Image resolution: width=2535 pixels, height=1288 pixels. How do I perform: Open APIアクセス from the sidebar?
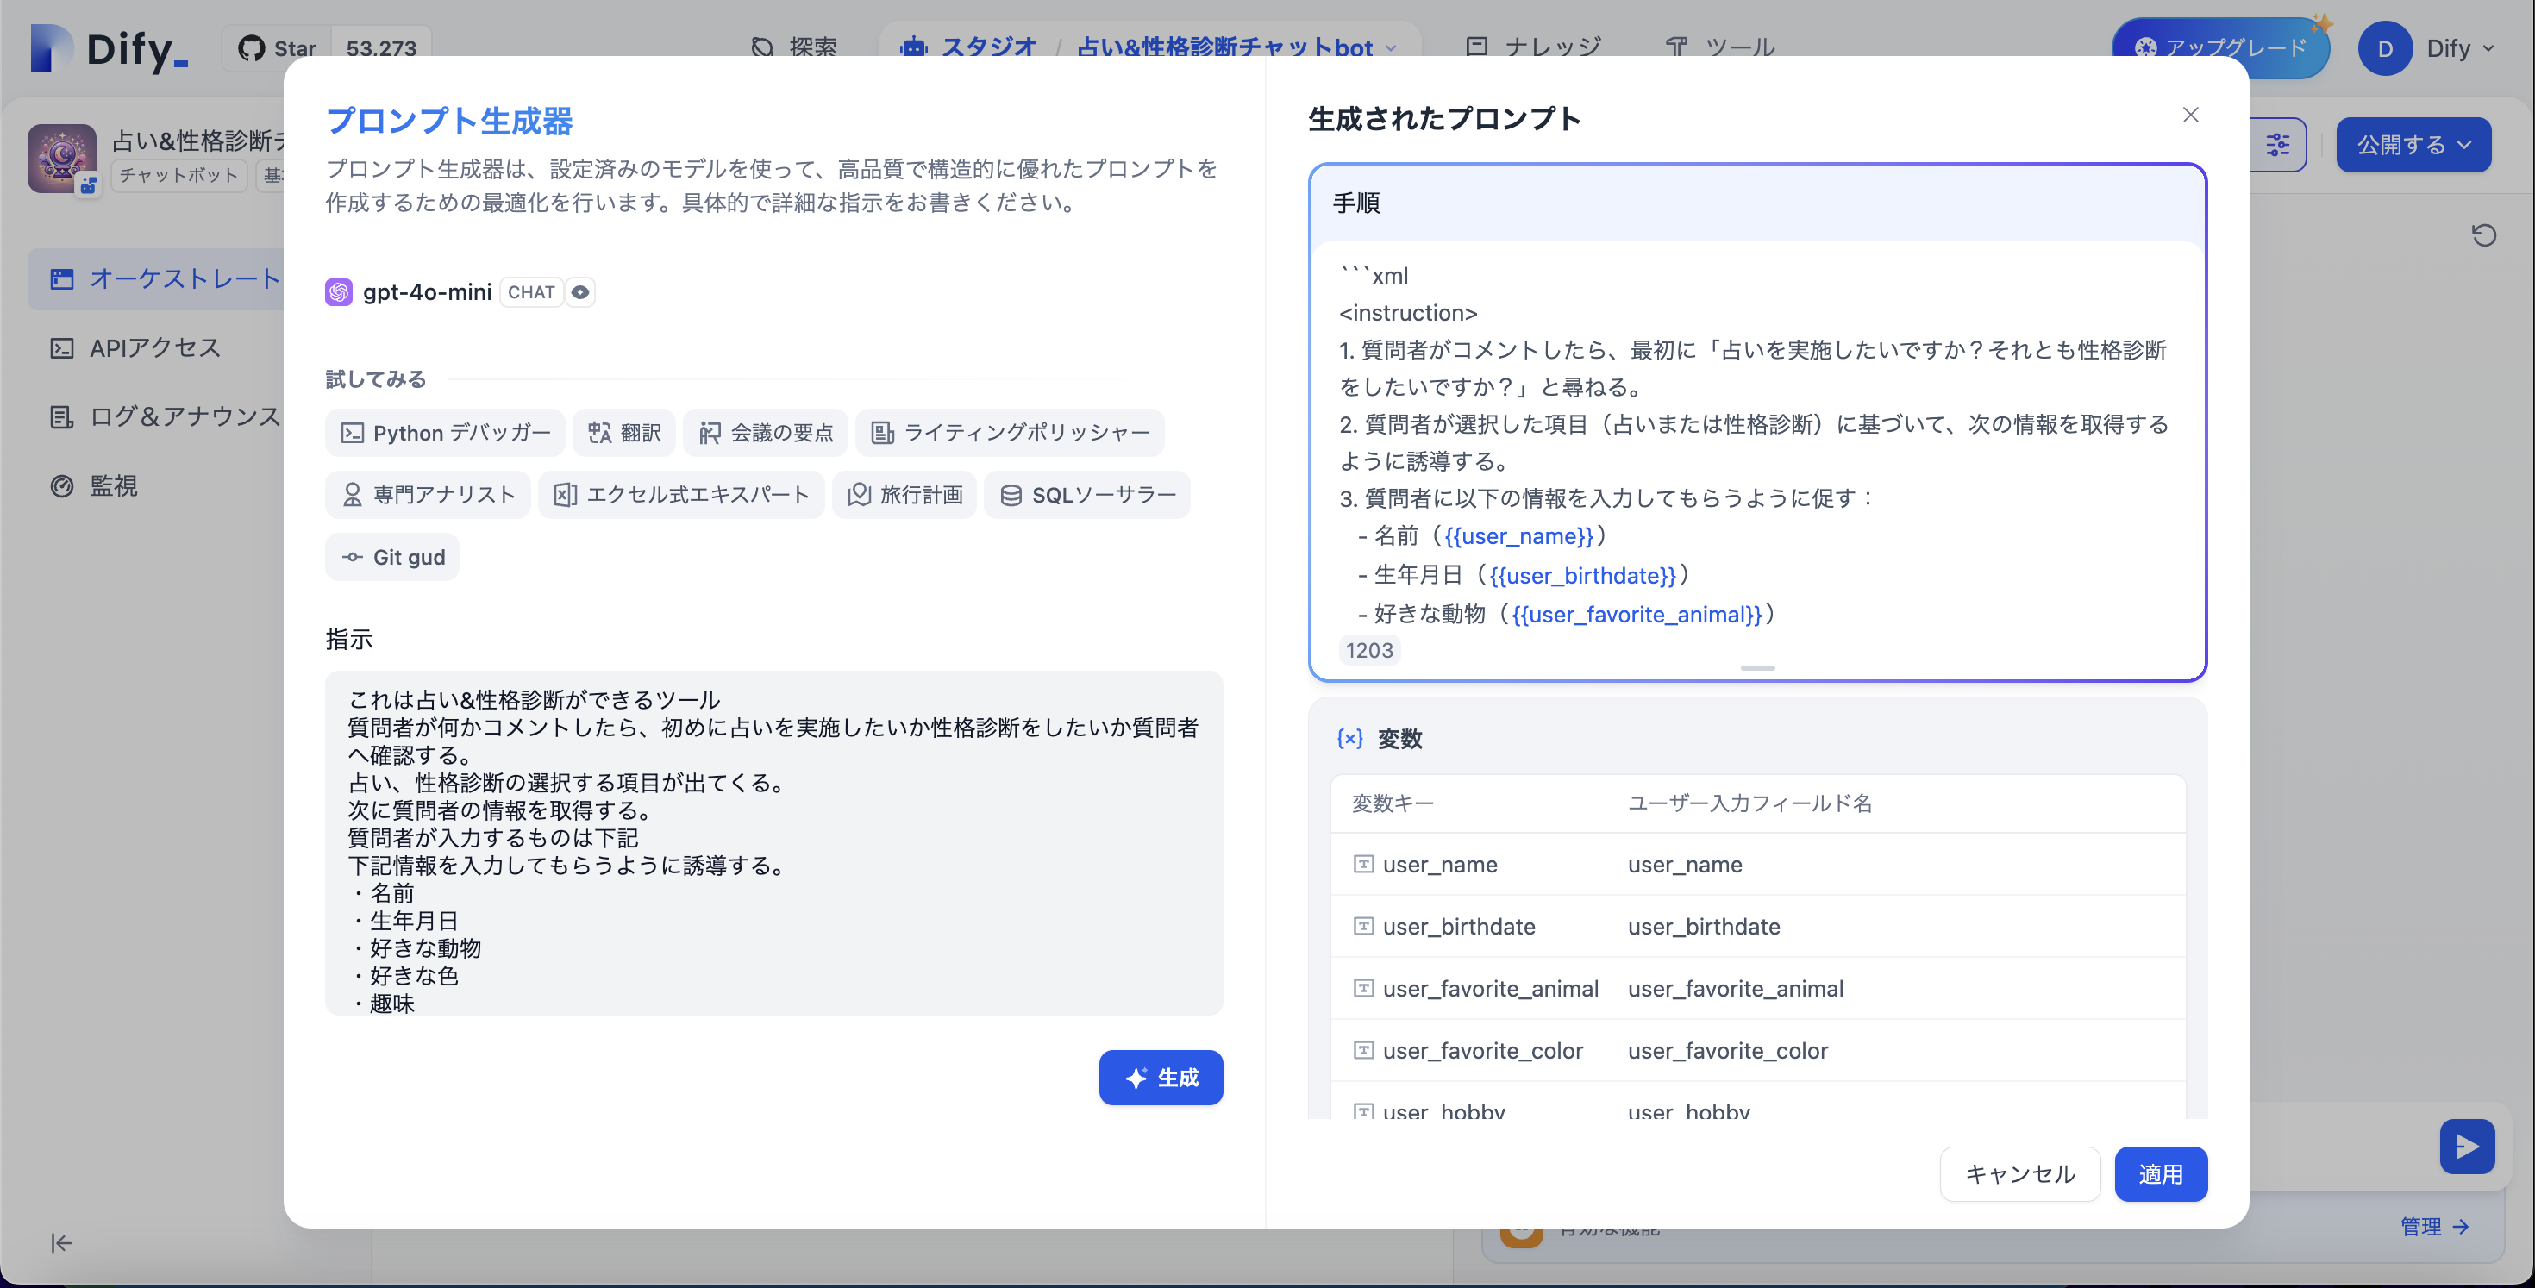pyautogui.click(x=154, y=347)
